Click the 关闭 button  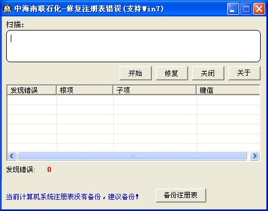[208, 73]
